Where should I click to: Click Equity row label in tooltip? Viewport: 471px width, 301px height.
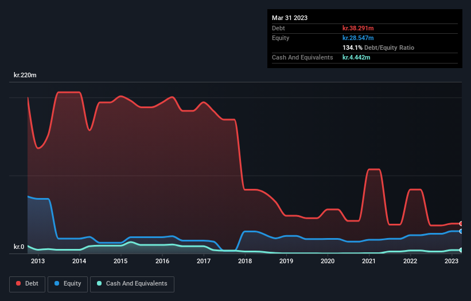point(281,38)
